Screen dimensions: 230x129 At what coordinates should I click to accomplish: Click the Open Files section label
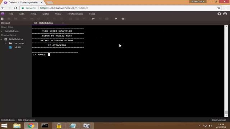tap(7, 27)
